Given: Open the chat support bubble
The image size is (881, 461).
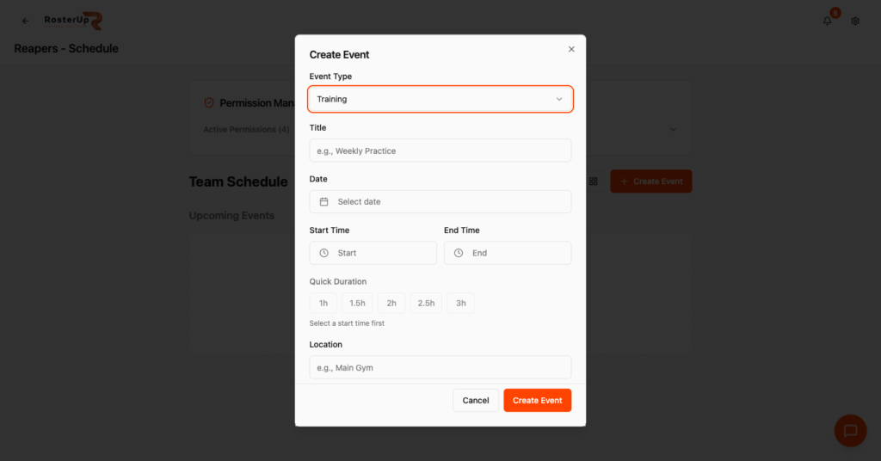Looking at the screenshot, I should pyautogui.click(x=850, y=431).
